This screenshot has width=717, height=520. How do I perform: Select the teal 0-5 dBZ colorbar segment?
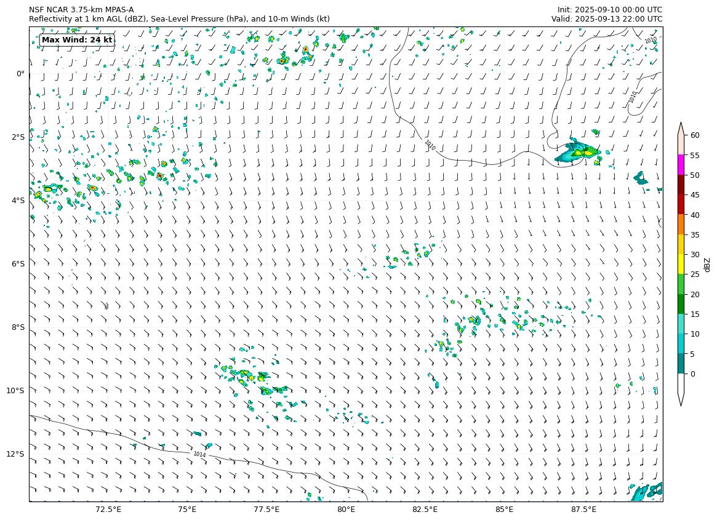tap(681, 364)
